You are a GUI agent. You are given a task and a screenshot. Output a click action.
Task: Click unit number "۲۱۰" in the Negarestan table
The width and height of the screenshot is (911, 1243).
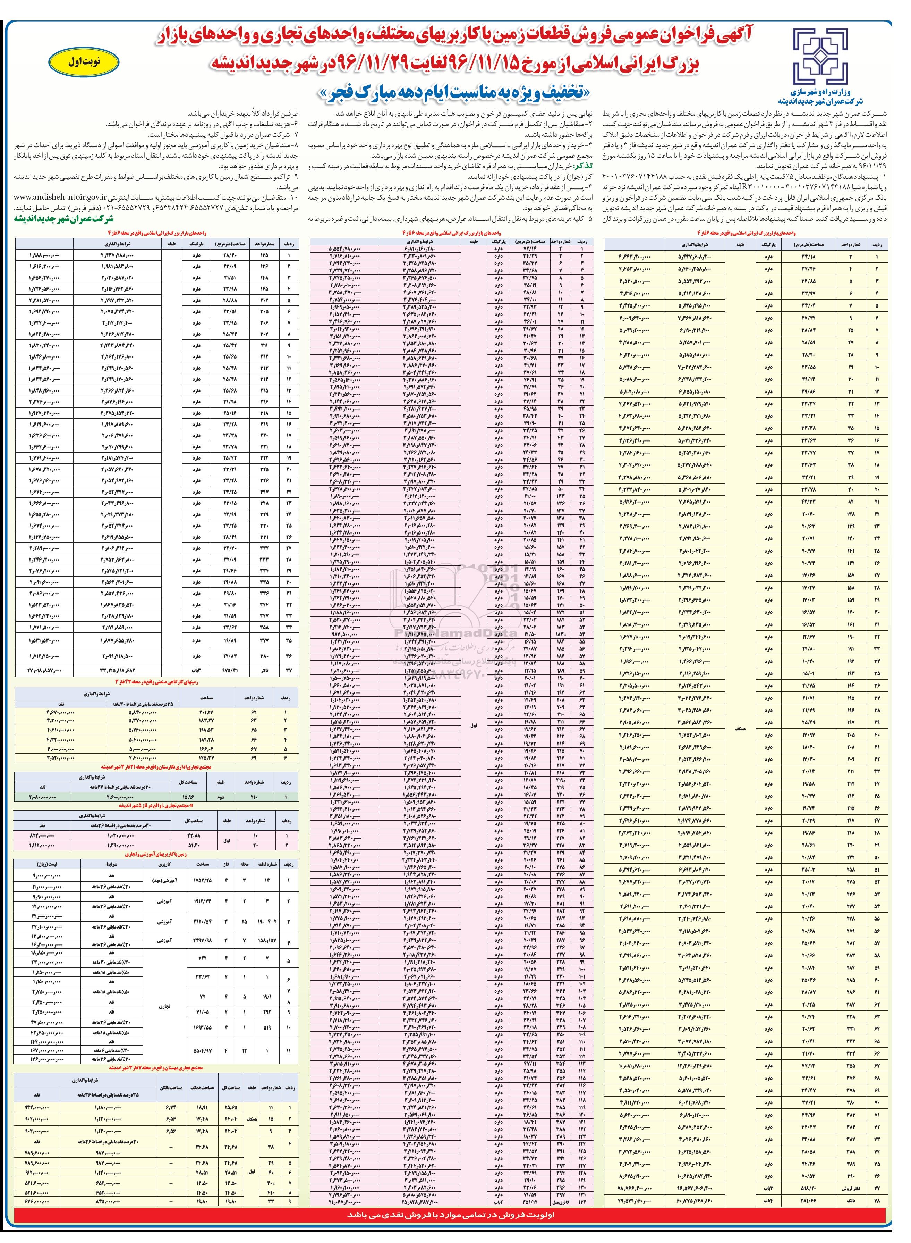pos(255,797)
